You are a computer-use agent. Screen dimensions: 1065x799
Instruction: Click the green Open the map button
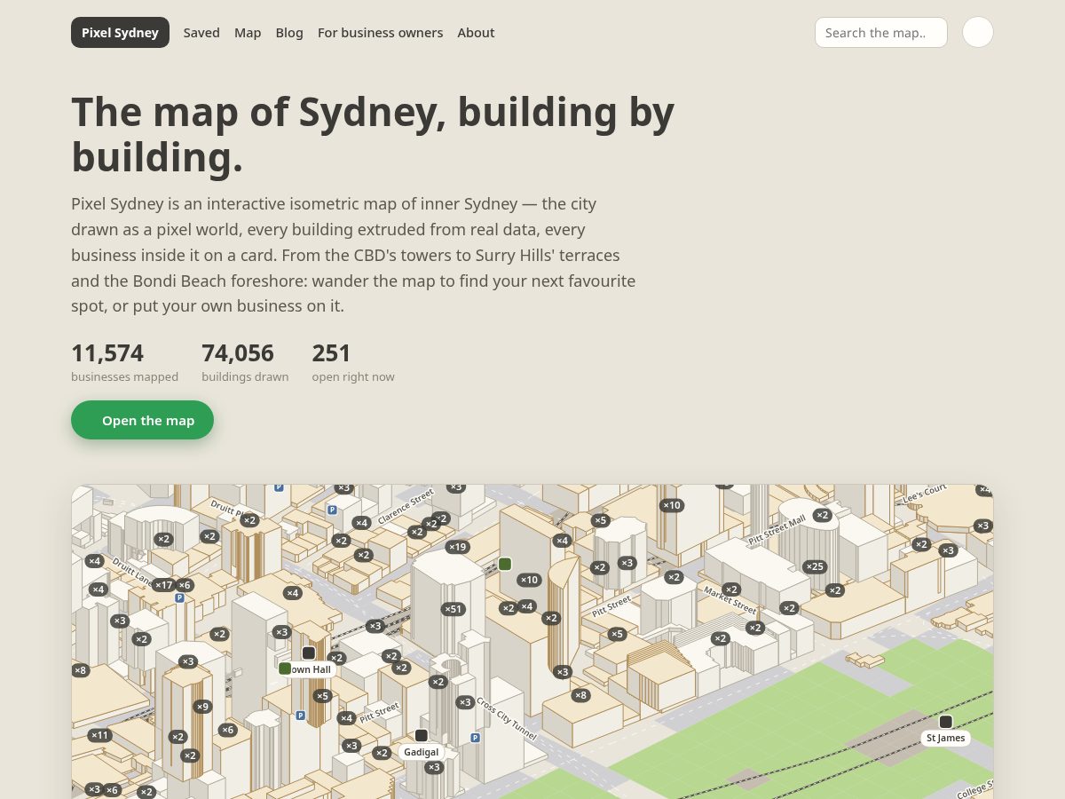click(142, 420)
